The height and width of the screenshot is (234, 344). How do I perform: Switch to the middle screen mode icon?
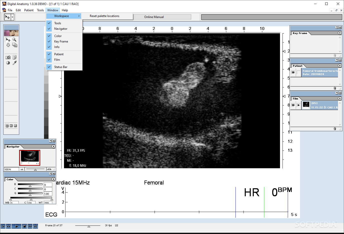tap(11, 126)
